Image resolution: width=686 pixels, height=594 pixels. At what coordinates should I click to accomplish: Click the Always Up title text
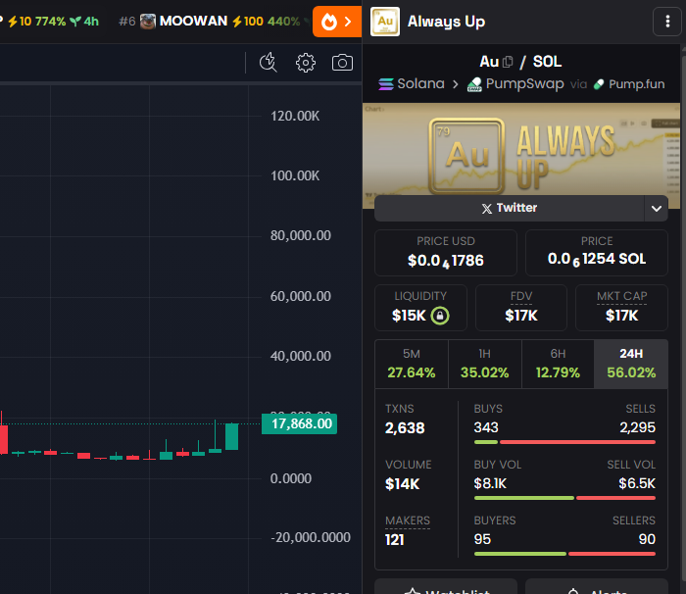coord(446,22)
